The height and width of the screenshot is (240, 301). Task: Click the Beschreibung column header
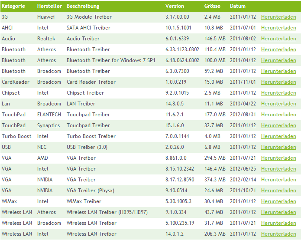coord(83,6)
